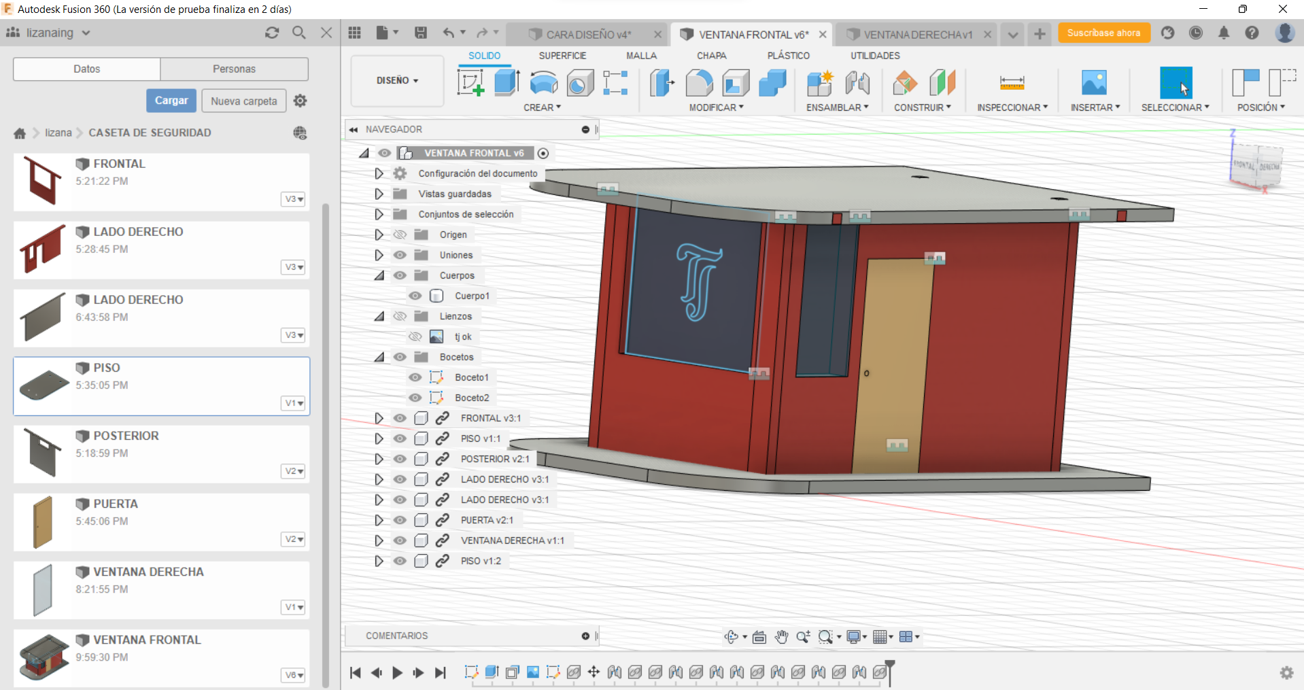
Task: Click the Joint tool under Ensamblar
Action: click(x=857, y=83)
